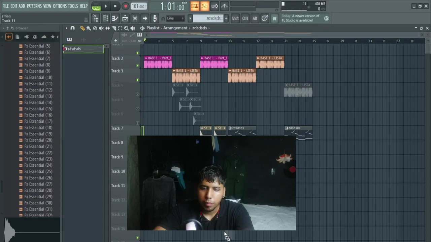Open the FILE menu
Image resolution: width=431 pixels, height=242 pixels.
(6, 6)
